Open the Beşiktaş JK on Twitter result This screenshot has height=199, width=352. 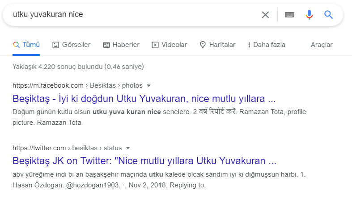pos(145,161)
